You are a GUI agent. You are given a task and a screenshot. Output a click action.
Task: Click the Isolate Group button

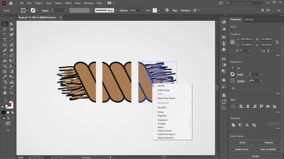click(x=241, y=149)
